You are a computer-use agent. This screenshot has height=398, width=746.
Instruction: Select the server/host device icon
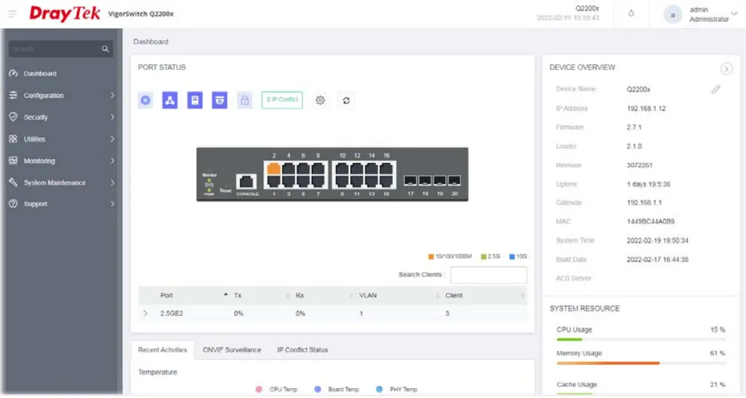pyautogui.click(x=195, y=100)
